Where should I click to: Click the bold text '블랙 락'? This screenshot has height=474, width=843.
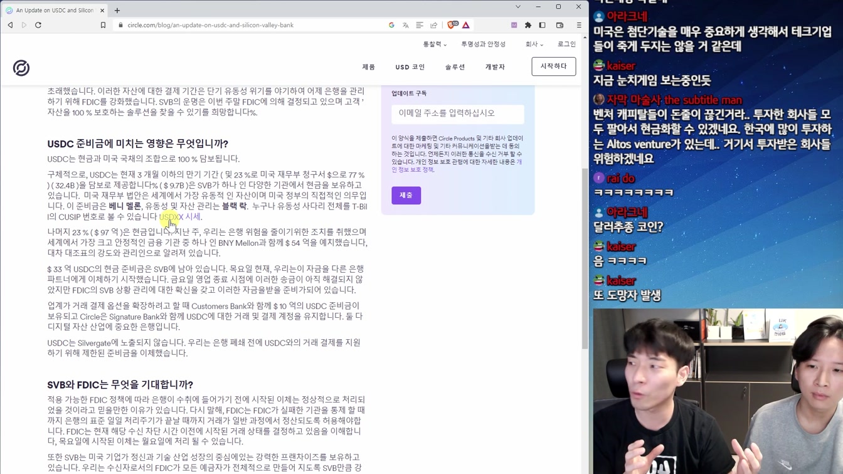click(234, 206)
